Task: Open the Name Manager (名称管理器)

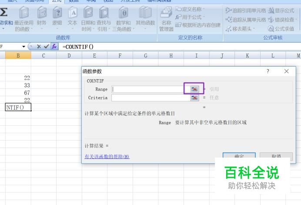Action: (x=166, y=19)
